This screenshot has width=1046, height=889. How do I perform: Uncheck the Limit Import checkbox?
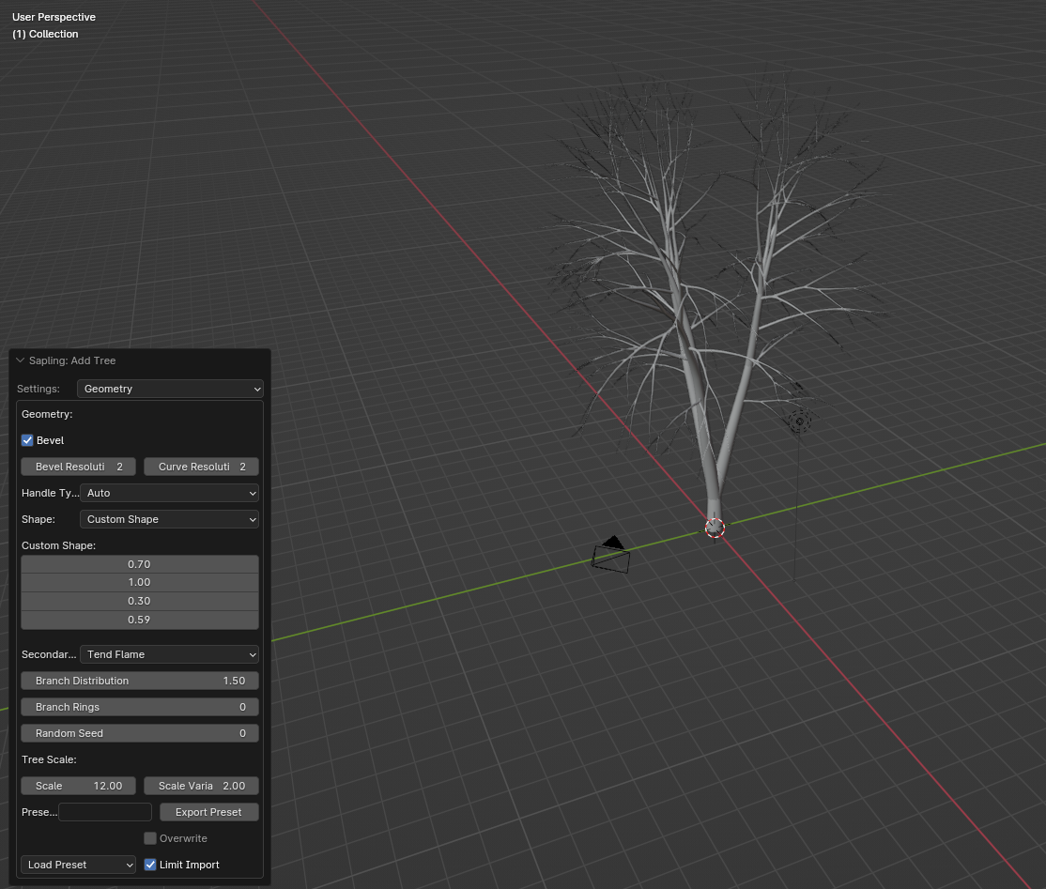(x=150, y=865)
